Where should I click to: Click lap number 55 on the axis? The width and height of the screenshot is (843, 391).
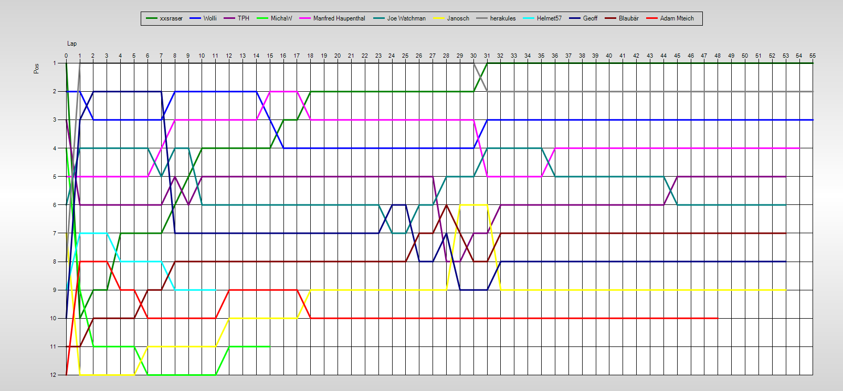click(x=813, y=56)
